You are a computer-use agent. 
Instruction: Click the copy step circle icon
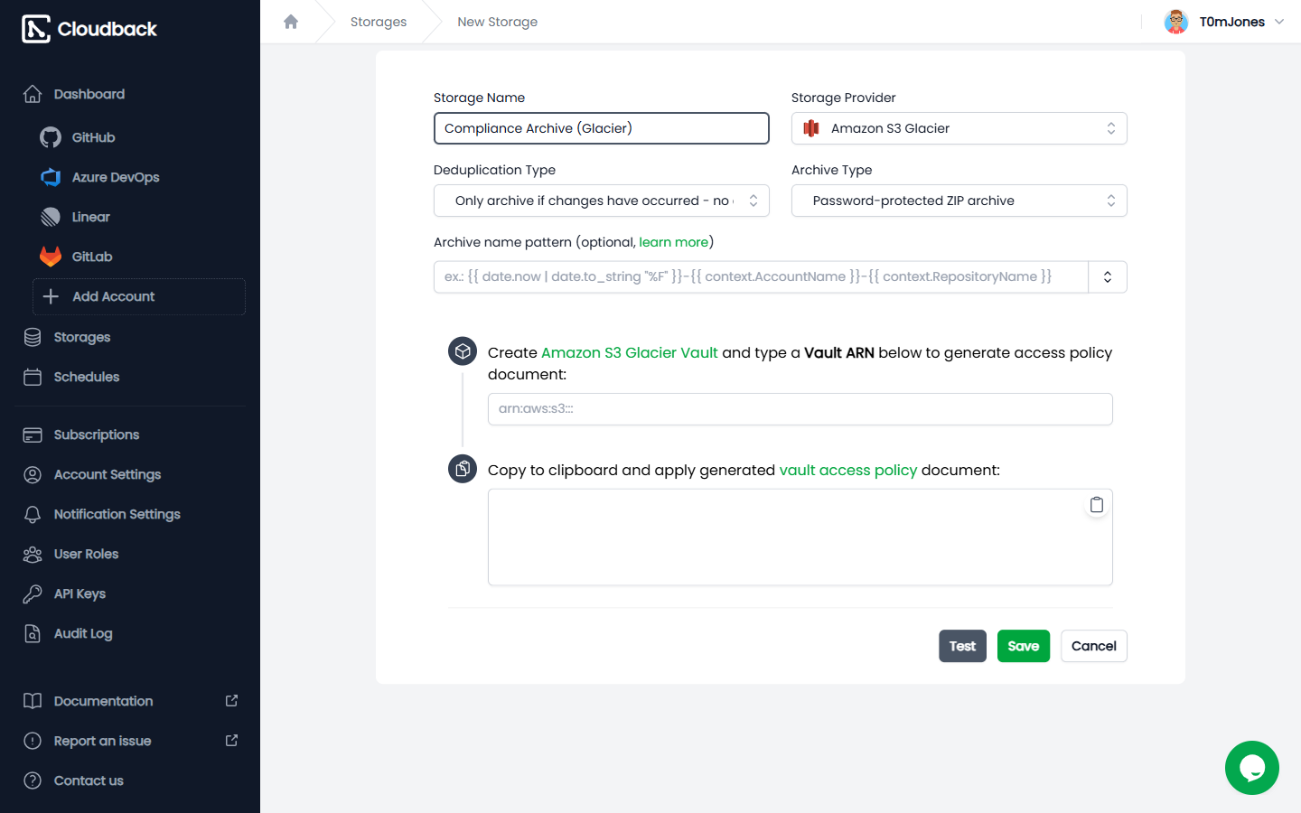463,469
